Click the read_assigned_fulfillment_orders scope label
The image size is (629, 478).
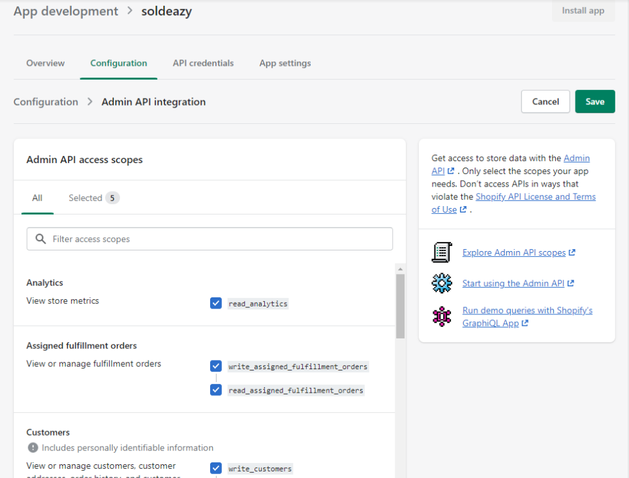pos(296,390)
